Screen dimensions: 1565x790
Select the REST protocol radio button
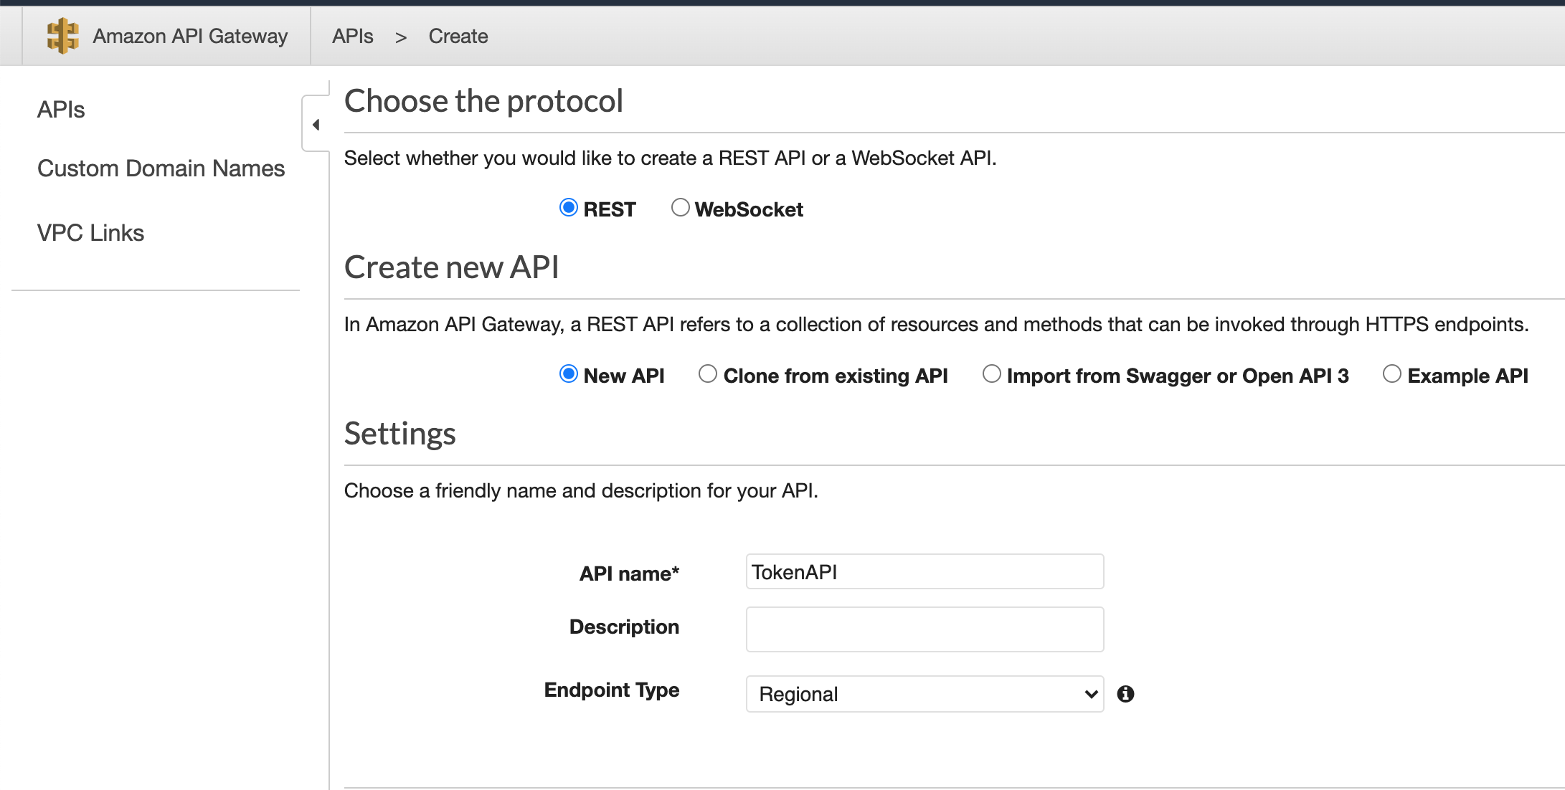(568, 208)
